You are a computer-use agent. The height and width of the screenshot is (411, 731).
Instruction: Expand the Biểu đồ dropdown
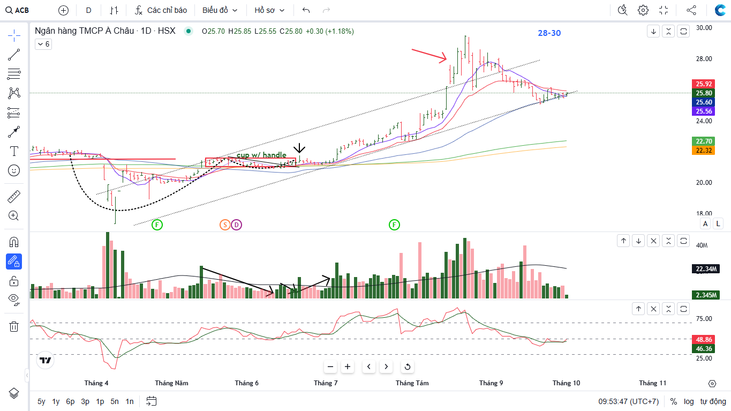(220, 10)
